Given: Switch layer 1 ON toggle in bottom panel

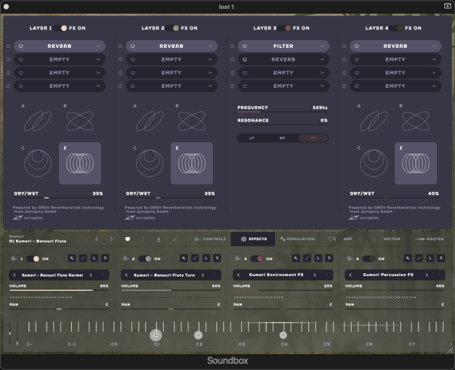Looking at the screenshot, I should 33,259.
